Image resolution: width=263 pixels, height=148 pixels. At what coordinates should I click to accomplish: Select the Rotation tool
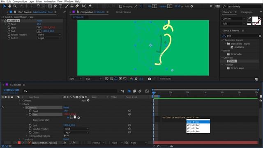click(38, 6)
